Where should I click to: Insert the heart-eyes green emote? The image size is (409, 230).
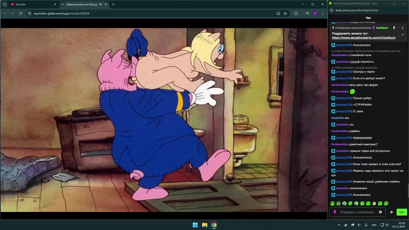pyautogui.click(x=386, y=203)
